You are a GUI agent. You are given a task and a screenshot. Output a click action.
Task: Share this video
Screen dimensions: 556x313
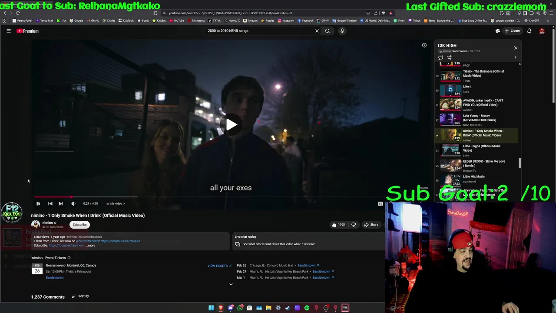pyautogui.click(x=371, y=225)
